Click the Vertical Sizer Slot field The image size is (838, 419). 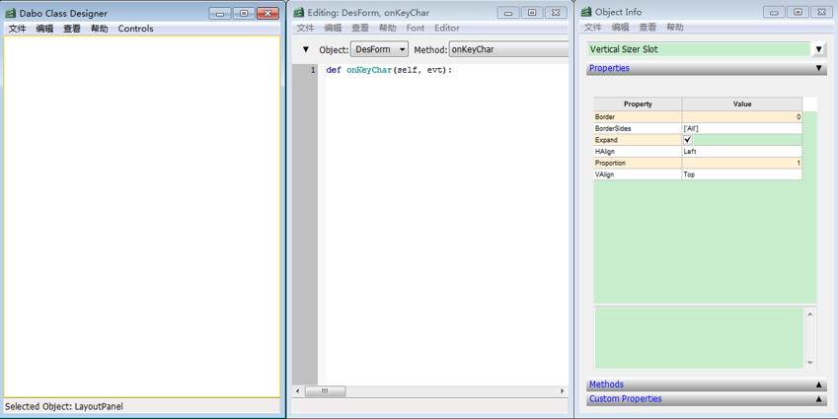[699, 49]
